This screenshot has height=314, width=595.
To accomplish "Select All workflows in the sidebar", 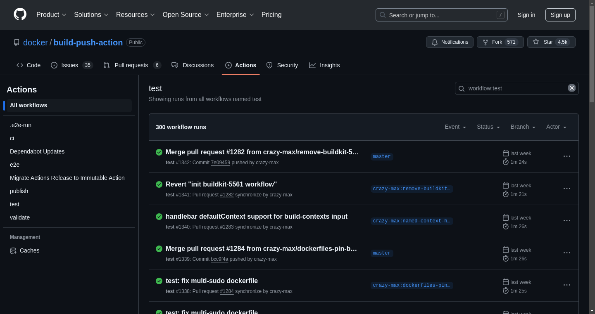I will tap(69, 105).
